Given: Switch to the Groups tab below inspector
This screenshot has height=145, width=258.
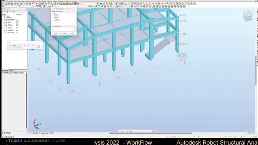Looking at the screenshot, I should (11, 70).
